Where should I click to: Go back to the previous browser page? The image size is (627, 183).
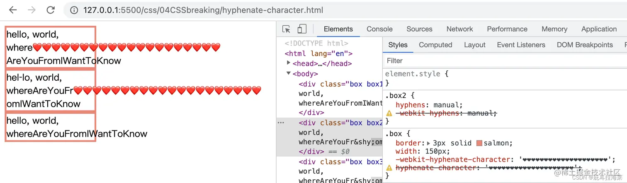click(13, 10)
